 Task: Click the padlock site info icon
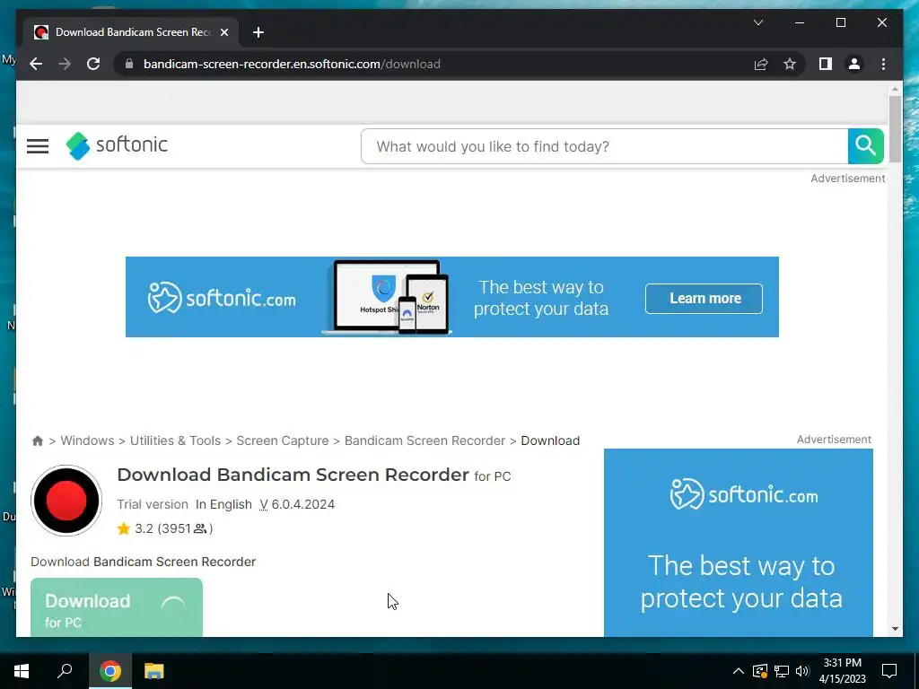tap(129, 64)
